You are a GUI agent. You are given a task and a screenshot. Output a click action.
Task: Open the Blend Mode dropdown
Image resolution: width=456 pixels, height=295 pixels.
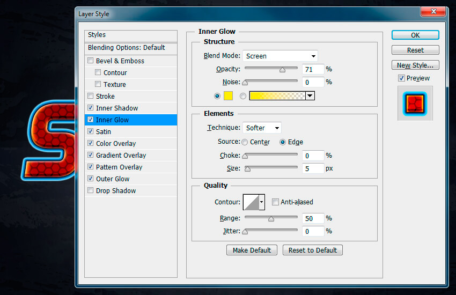tap(280, 56)
